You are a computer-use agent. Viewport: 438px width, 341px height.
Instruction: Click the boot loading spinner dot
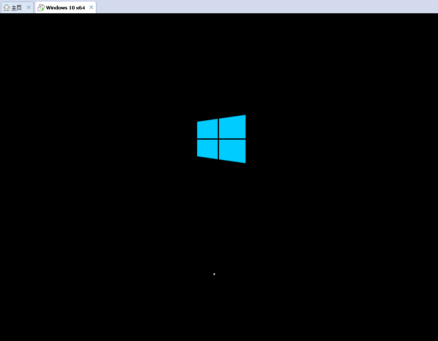point(214,274)
